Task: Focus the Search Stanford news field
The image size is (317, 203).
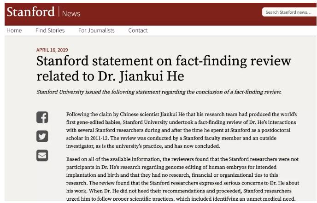Action: [x=289, y=12]
